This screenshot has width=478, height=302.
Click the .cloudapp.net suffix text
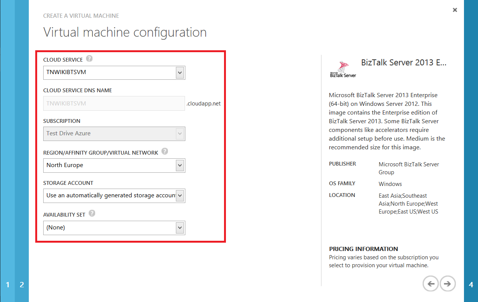click(204, 103)
